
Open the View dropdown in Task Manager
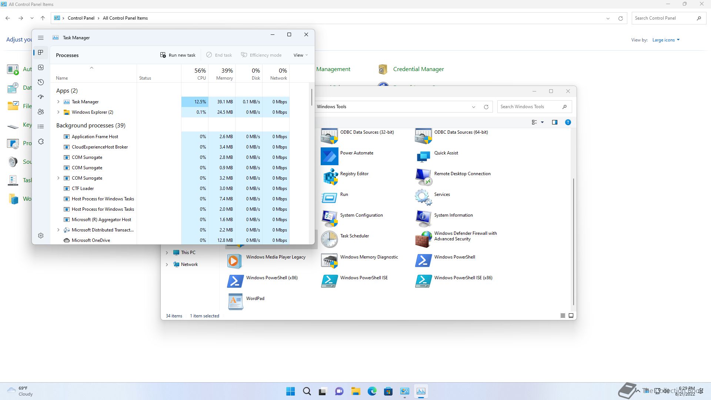301,55
